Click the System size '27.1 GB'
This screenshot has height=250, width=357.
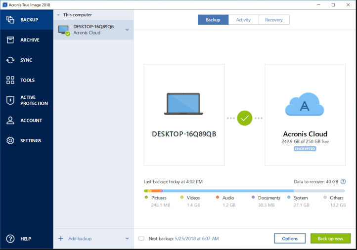[x=302, y=205]
